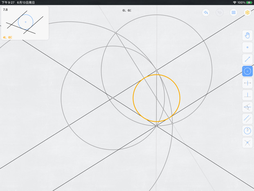Open the level 7.8 goal thumbnail
The height and width of the screenshot is (191, 254).
25,23
